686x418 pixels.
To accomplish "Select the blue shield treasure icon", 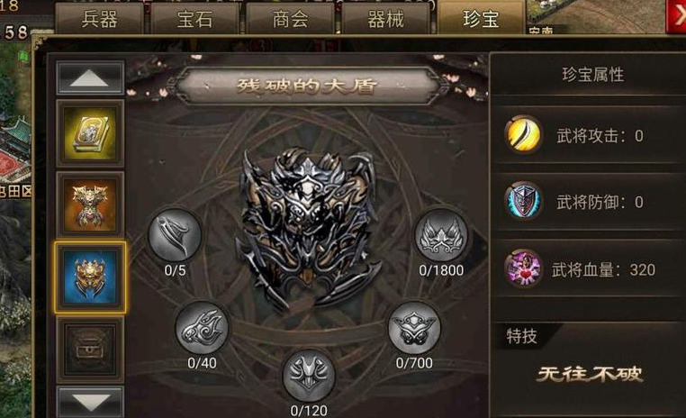I will 90,277.
